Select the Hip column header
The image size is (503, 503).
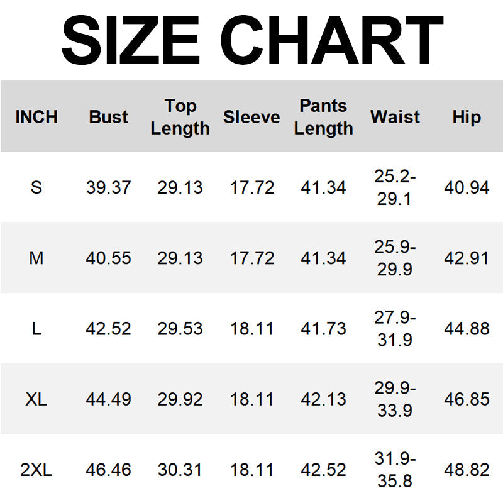click(467, 117)
